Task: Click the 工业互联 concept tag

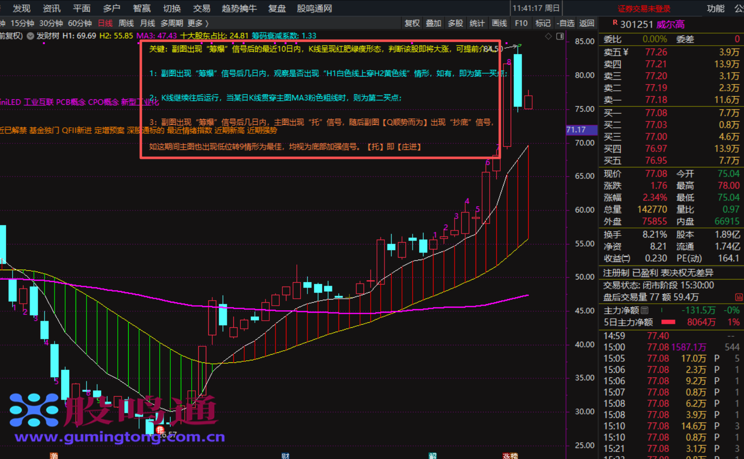Action: pyautogui.click(x=39, y=102)
